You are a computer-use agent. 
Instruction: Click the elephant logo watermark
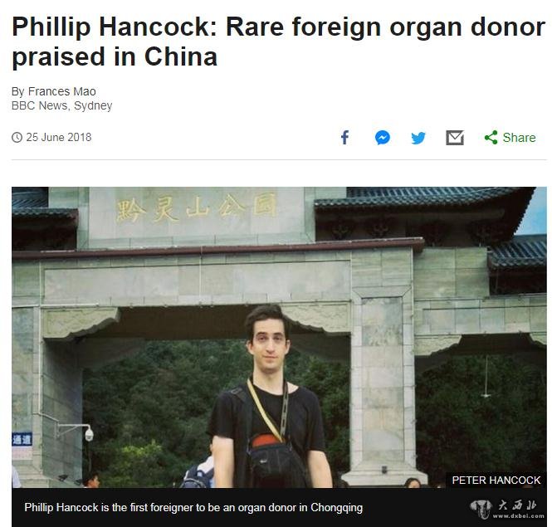(481, 509)
